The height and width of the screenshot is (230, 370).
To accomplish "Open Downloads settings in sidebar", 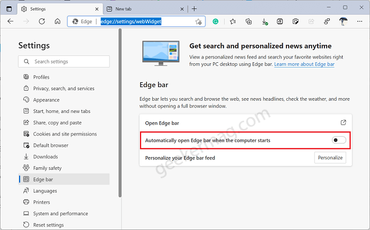I will point(64,157).
